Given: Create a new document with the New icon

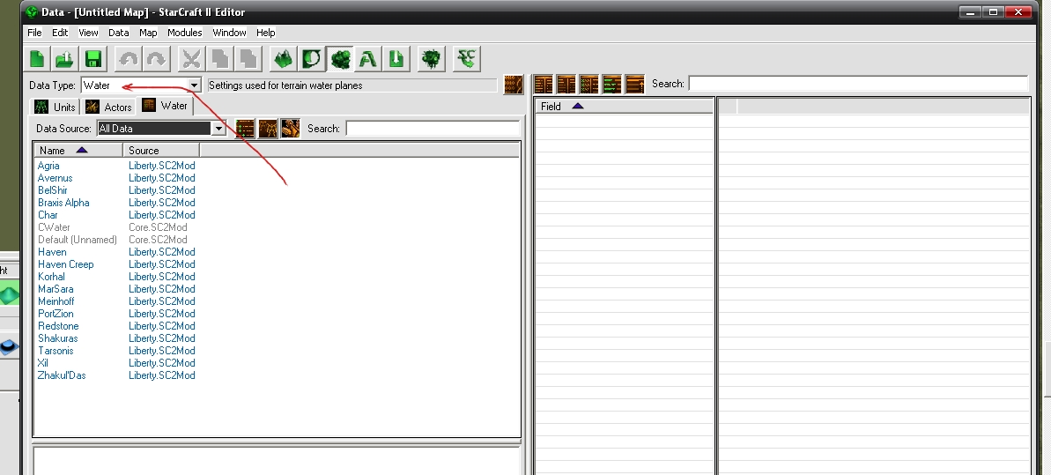Looking at the screenshot, I should pyautogui.click(x=38, y=59).
